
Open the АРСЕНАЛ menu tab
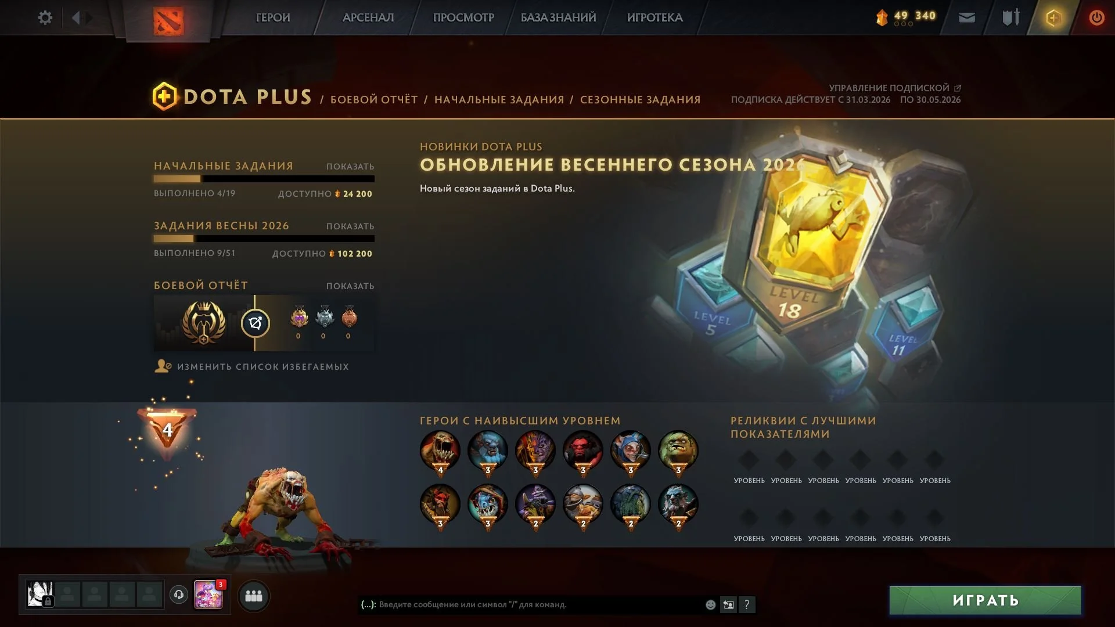pyautogui.click(x=368, y=17)
